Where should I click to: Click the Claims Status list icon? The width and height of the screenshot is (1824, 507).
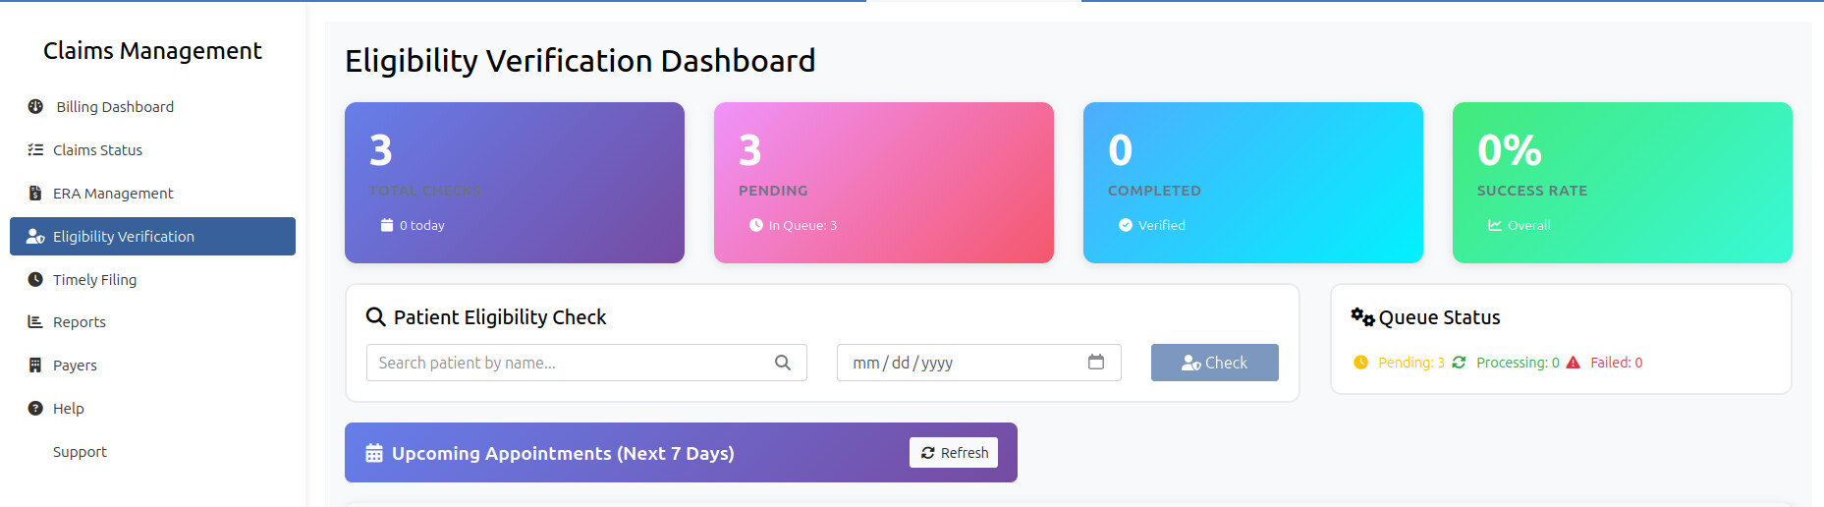coord(35,149)
